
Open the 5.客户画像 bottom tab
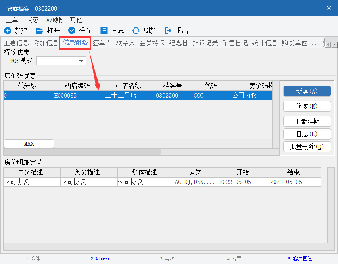(x=302, y=259)
